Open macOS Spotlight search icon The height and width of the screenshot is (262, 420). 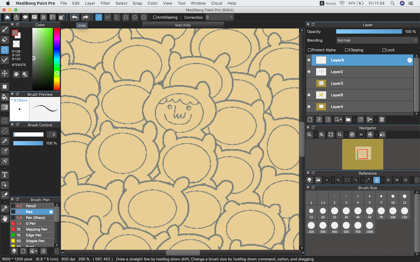pyautogui.click(x=392, y=3)
